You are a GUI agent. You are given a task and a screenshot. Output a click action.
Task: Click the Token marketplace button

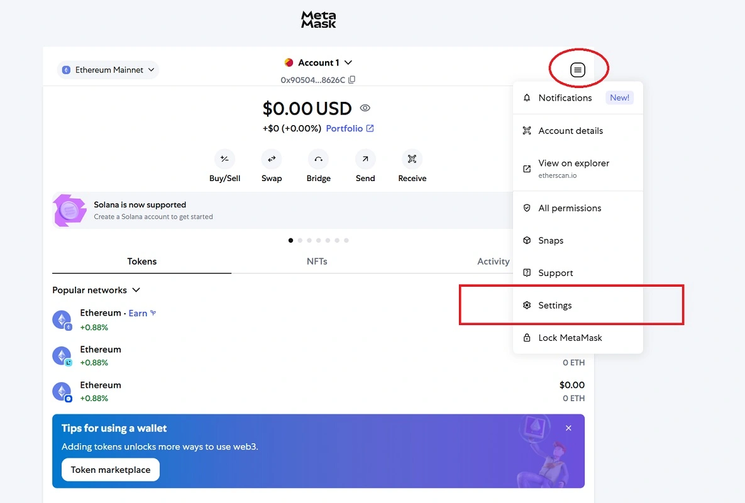[x=111, y=470]
